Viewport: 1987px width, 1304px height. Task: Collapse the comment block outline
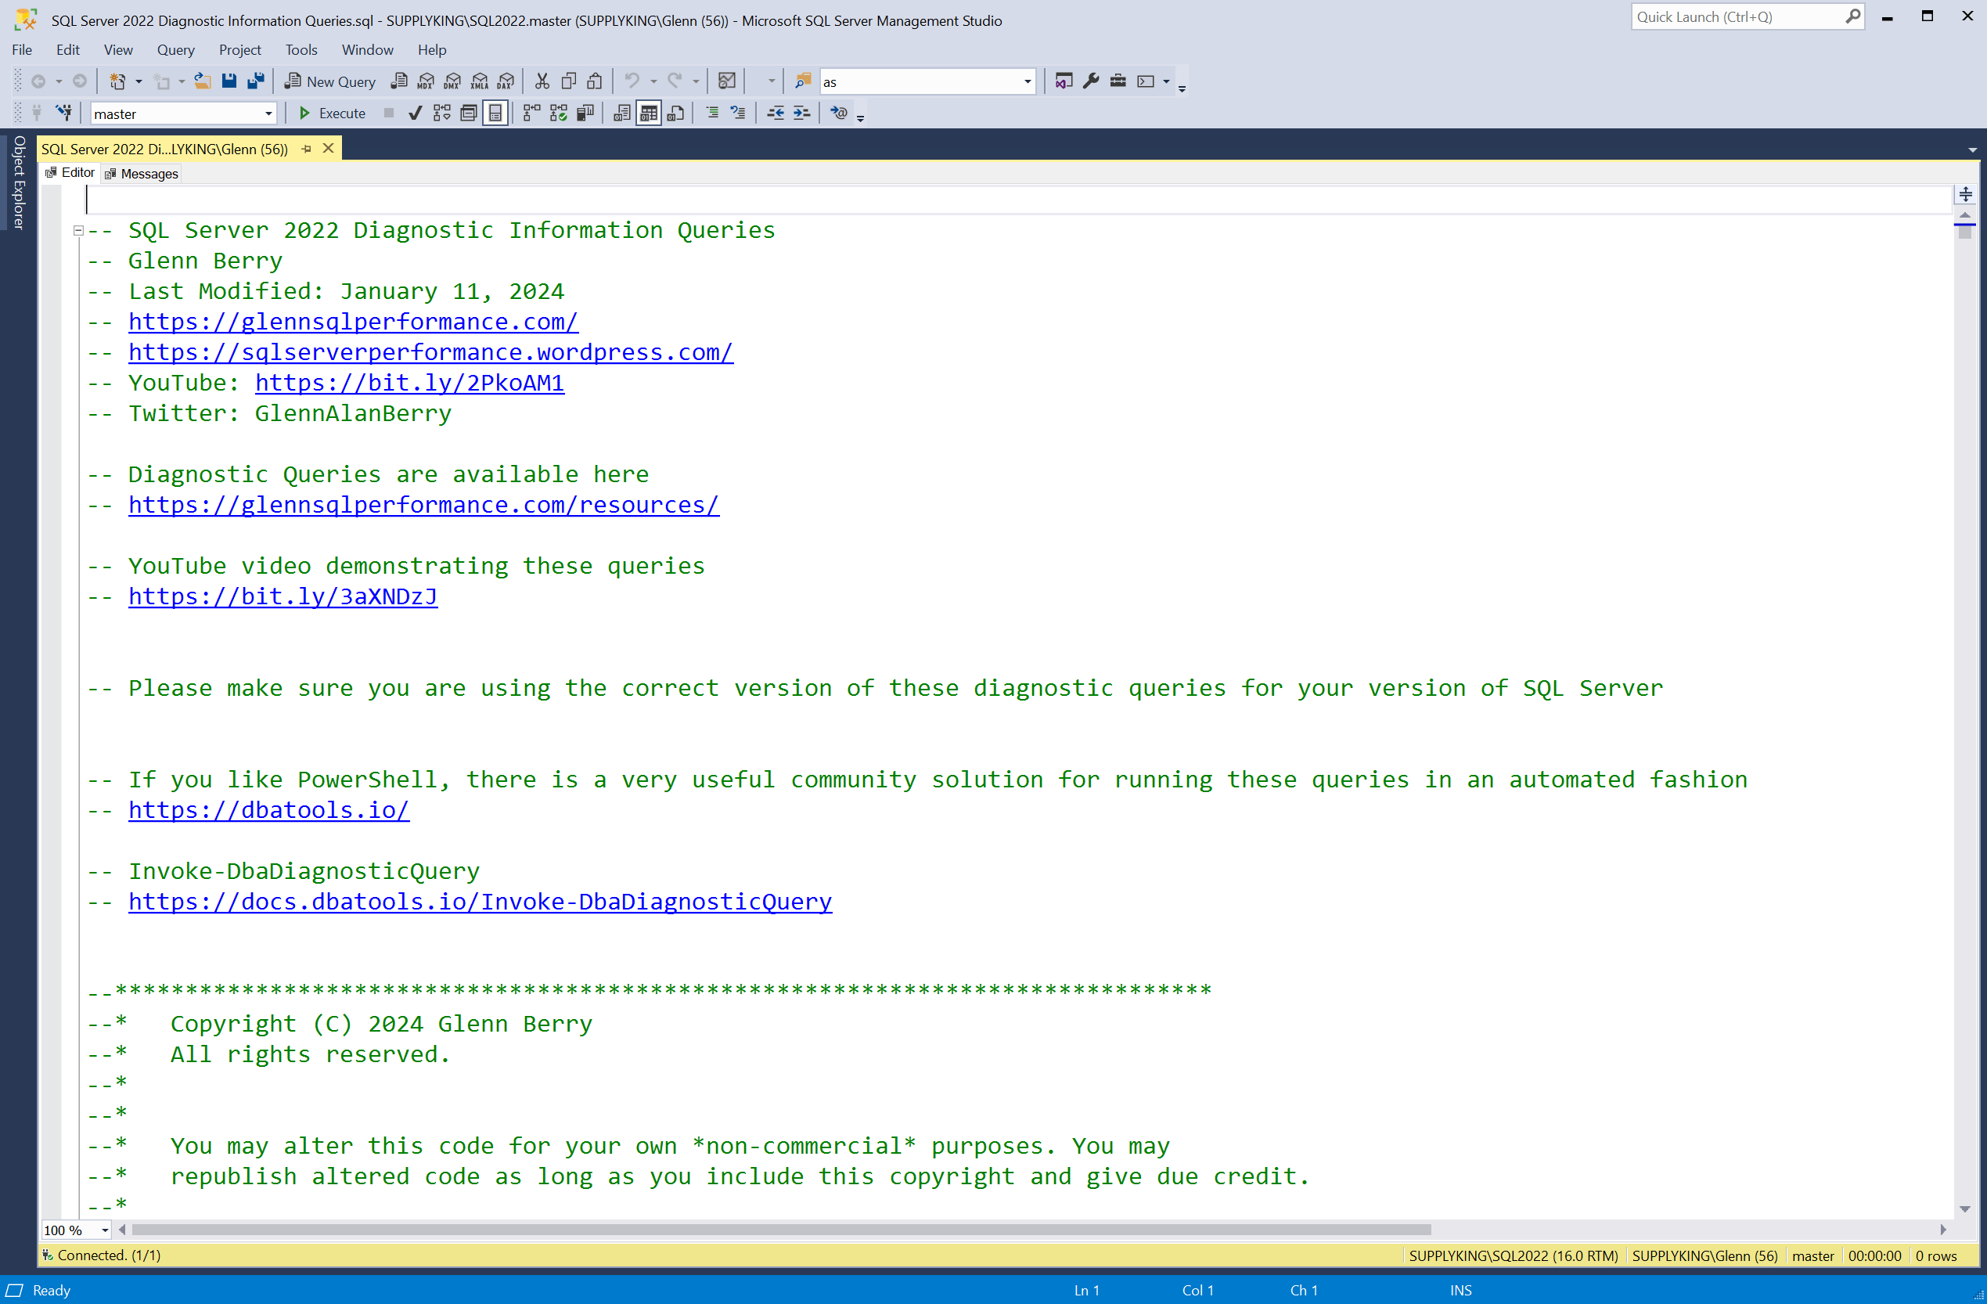[x=78, y=230]
